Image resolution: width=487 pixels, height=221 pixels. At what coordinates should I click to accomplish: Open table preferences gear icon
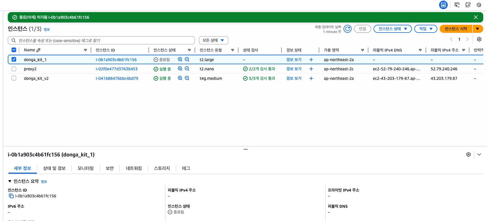[x=479, y=39]
